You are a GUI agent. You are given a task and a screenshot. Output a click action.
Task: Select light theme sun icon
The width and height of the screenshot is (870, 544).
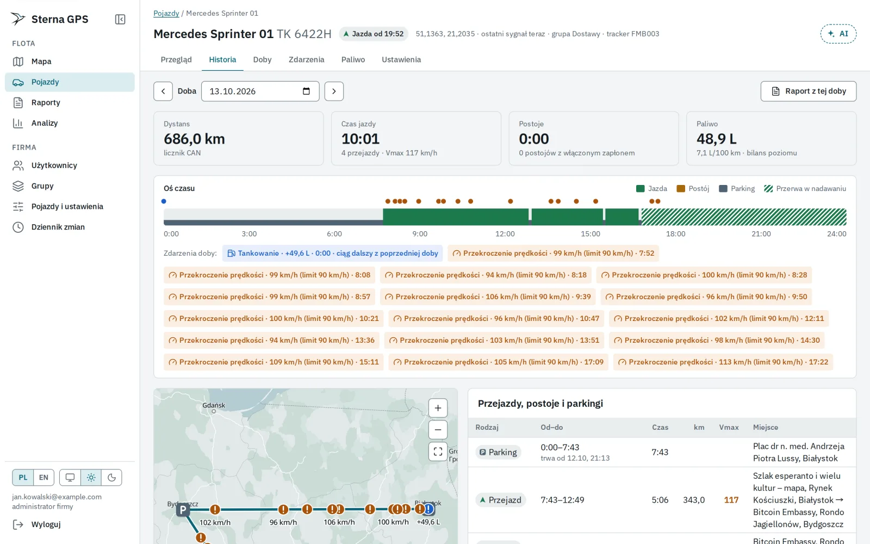tap(91, 478)
